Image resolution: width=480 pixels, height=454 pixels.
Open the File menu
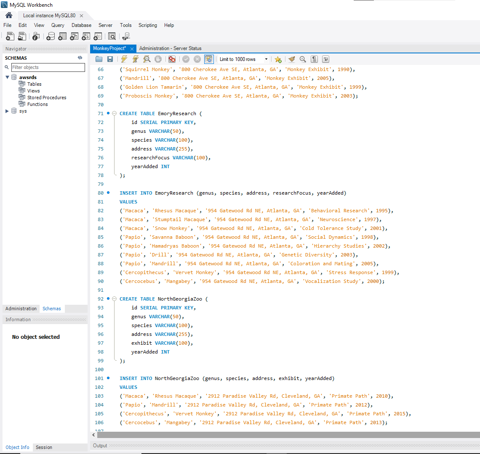[7, 25]
